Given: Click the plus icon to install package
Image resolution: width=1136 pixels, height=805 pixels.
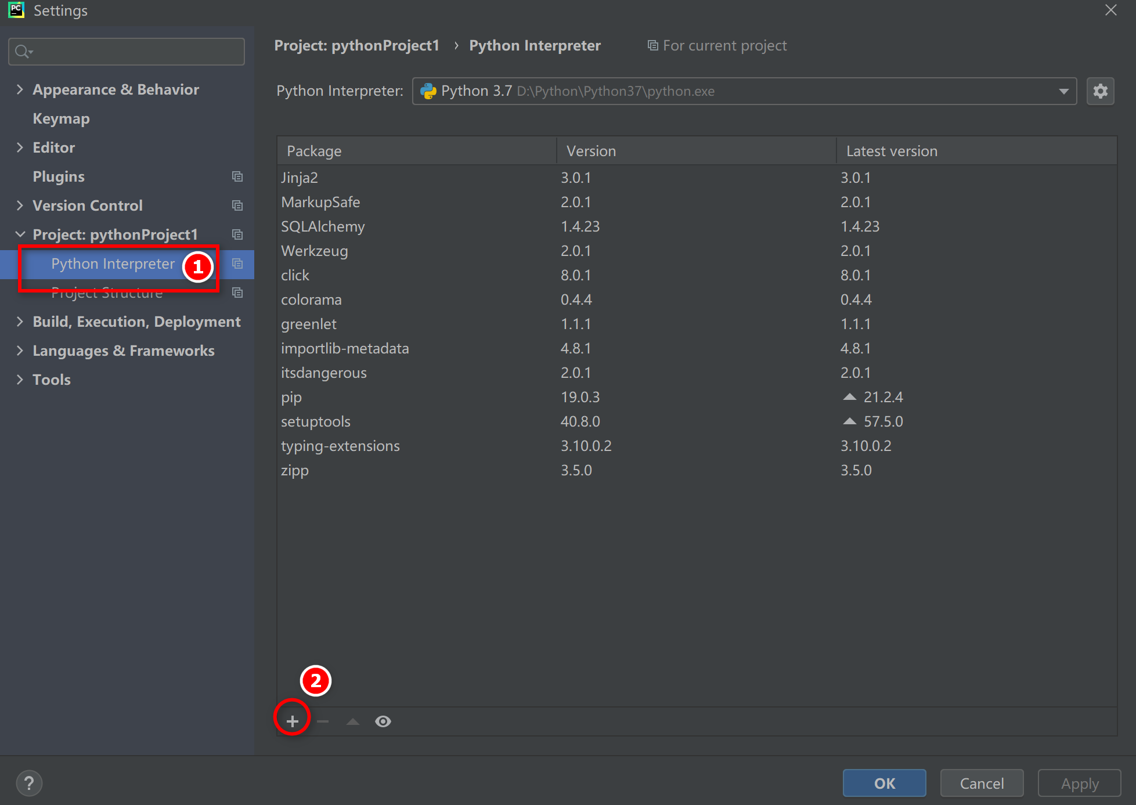Looking at the screenshot, I should point(292,721).
